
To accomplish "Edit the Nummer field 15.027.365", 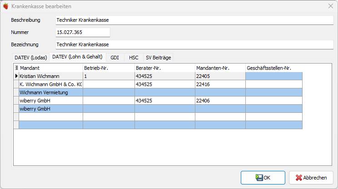I will pyautogui.click(x=83, y=32).
